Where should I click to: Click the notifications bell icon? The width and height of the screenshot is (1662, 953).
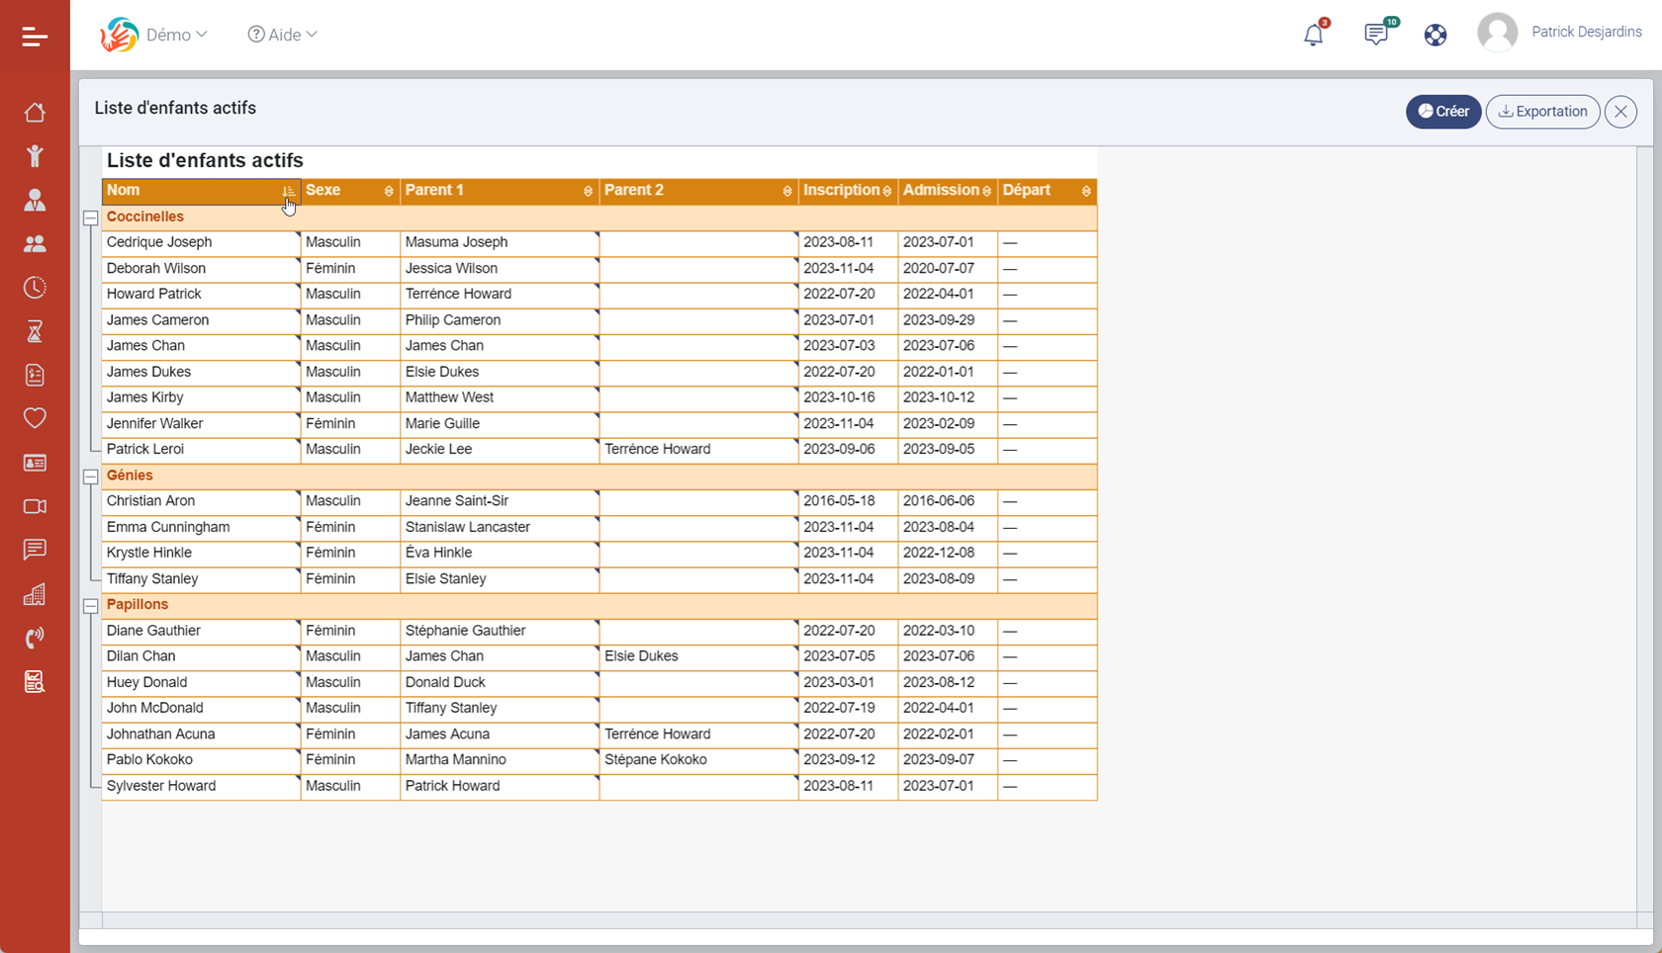[x=1313, y=35]
